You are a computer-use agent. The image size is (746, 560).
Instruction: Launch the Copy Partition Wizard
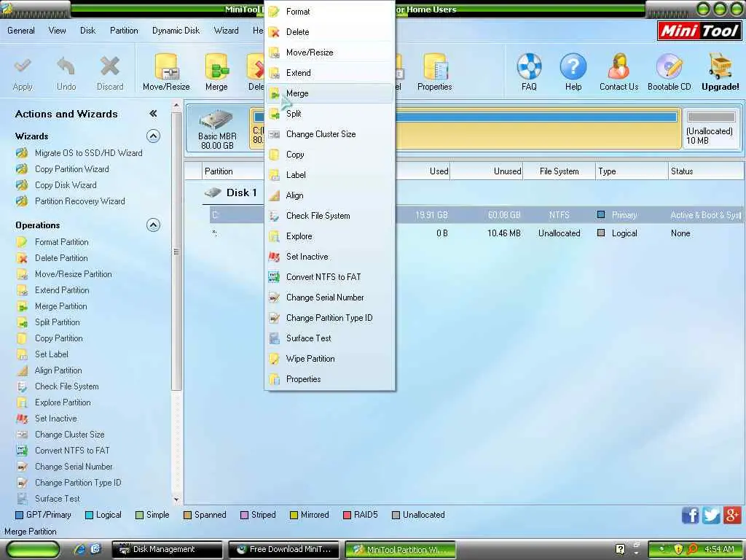pos(72,169)
